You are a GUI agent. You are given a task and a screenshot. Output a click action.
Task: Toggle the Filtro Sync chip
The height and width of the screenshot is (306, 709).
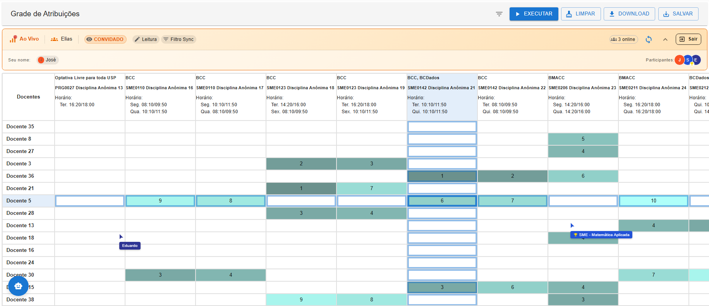pyautogui.click(x=179, y=39)
